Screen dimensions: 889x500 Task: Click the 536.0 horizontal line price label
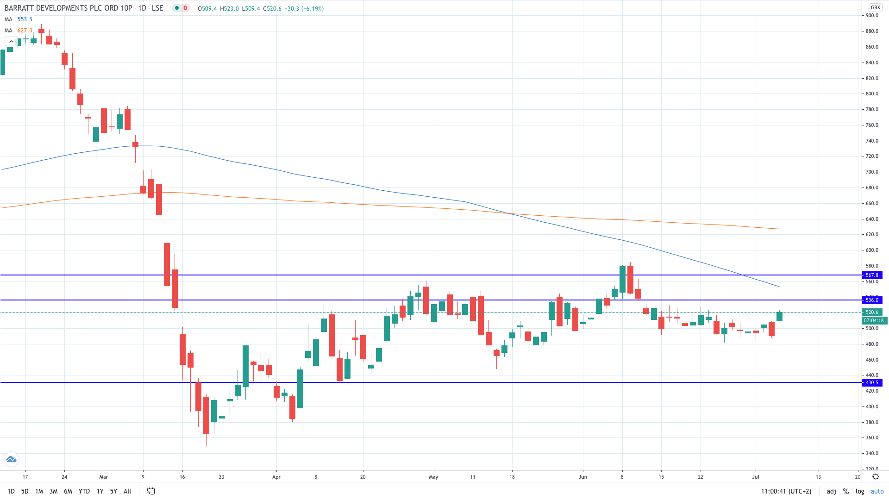[x=872, y=300]
